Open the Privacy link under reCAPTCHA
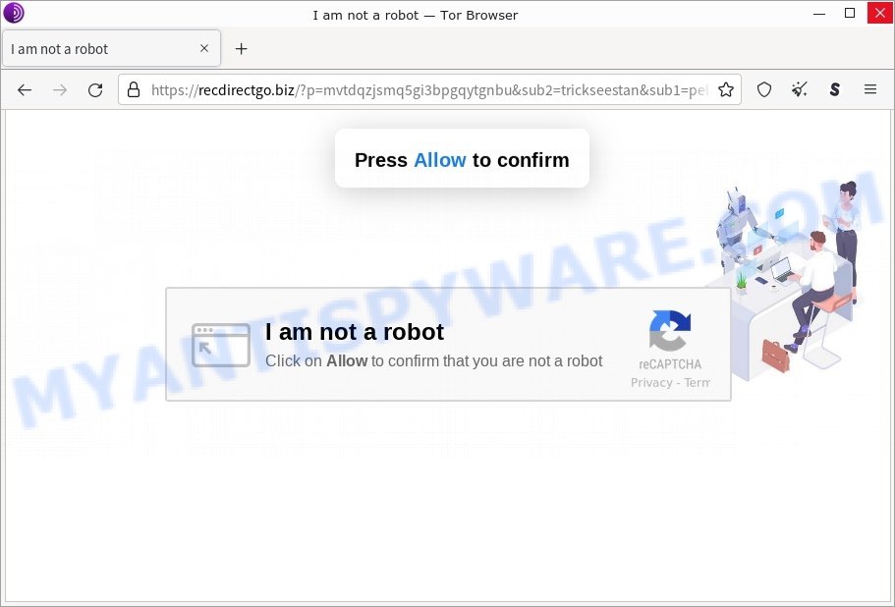 (x=651, y=382)
